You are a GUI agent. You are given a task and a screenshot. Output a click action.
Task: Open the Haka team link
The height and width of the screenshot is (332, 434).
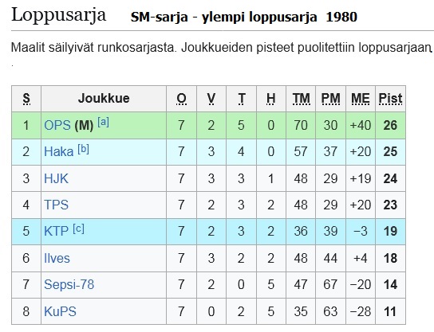(x=59, y=151)
